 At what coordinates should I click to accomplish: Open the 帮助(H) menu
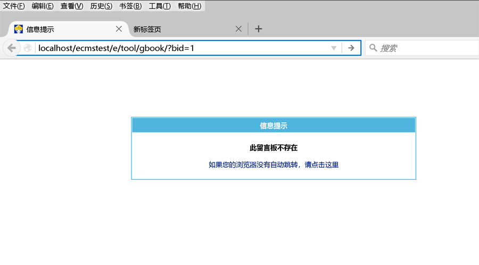pos(189,6)
